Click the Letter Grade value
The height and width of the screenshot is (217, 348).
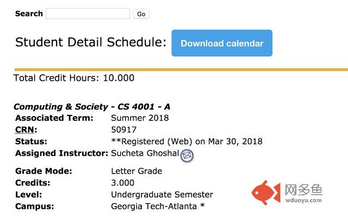click(x=136, y=171)
